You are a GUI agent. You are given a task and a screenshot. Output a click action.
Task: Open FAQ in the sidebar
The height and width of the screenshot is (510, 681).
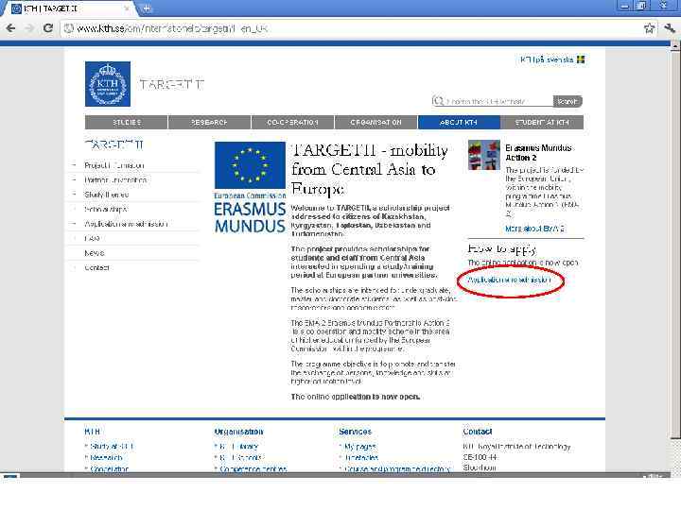tap(92, 238)
